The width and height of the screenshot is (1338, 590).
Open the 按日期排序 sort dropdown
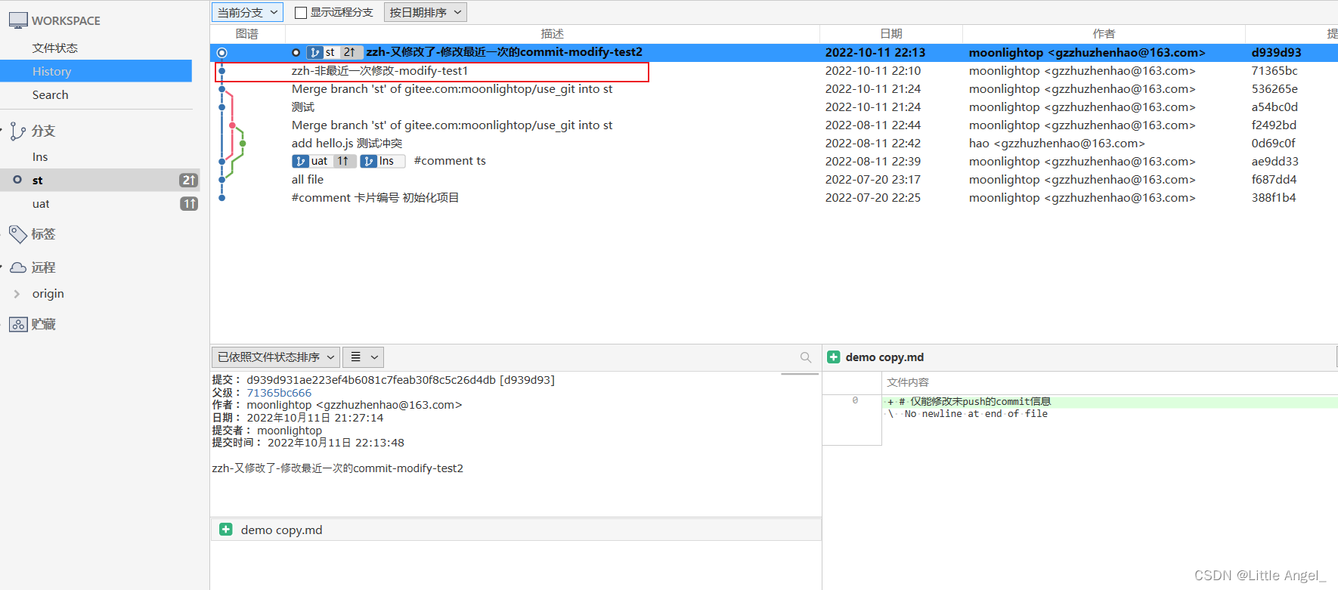coord(426,12)
